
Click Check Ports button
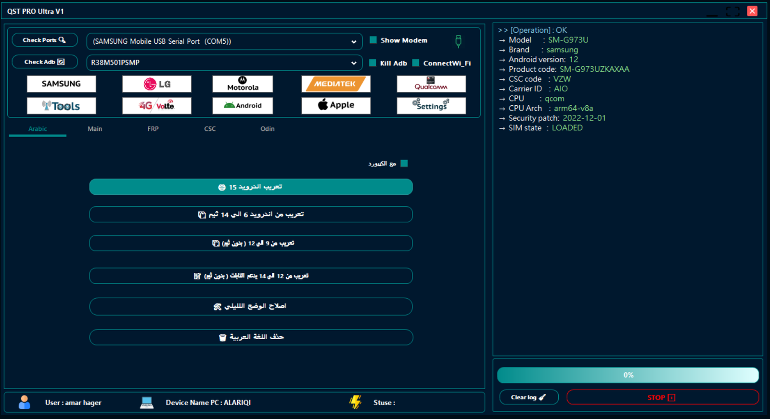pos(45,40)
